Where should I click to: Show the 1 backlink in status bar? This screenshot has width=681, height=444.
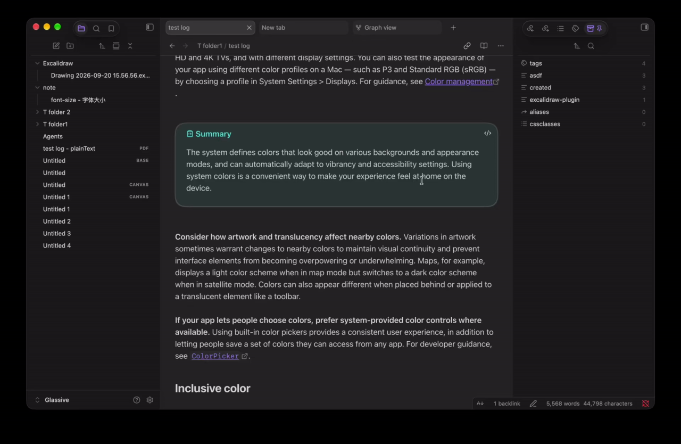click(506, 404)
